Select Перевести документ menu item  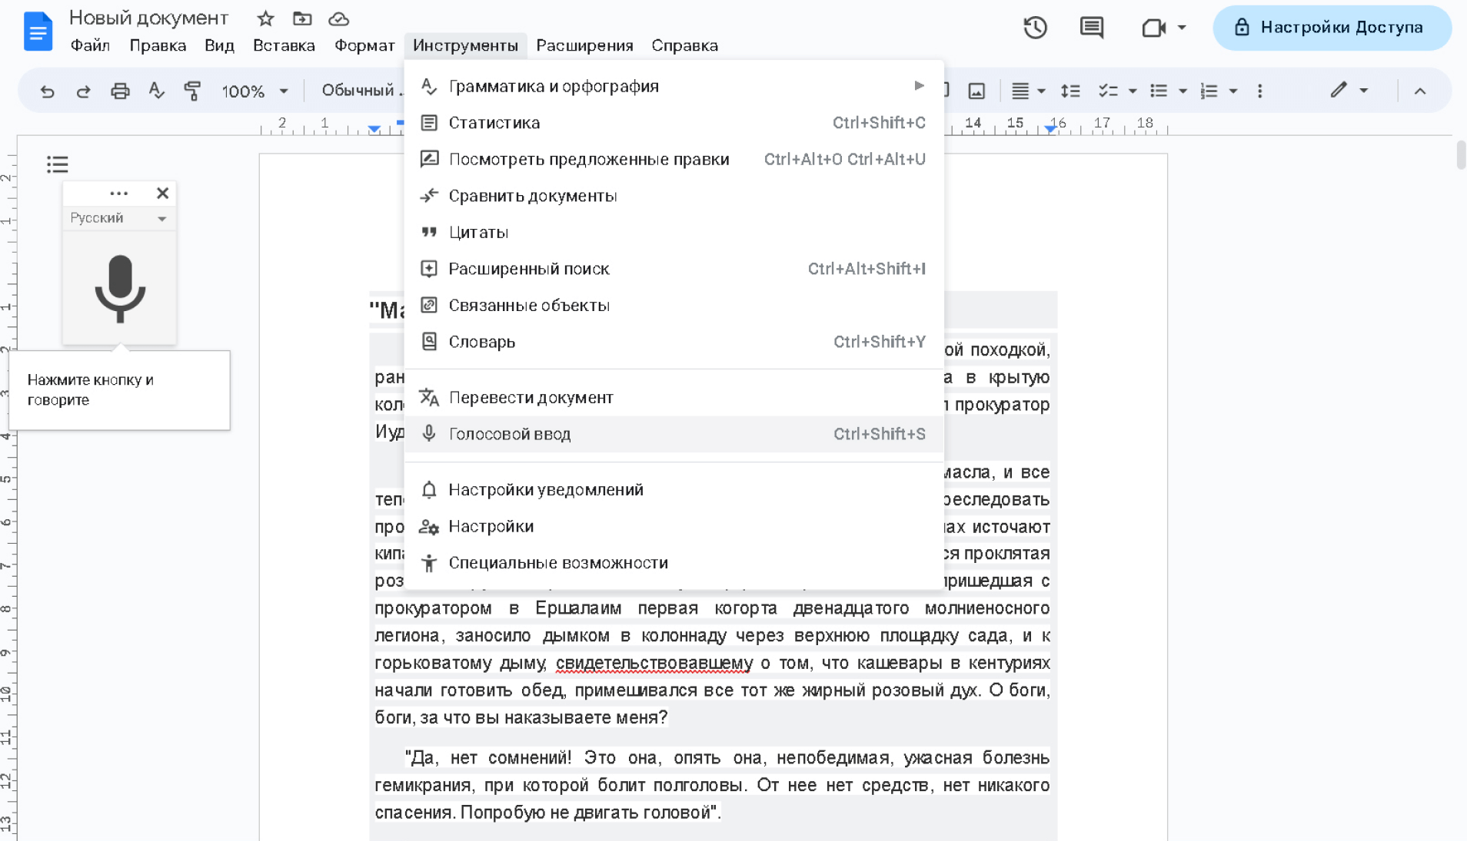tap(531, 398)
